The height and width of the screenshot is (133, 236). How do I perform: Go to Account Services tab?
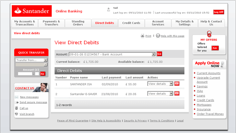pos(158,23)
